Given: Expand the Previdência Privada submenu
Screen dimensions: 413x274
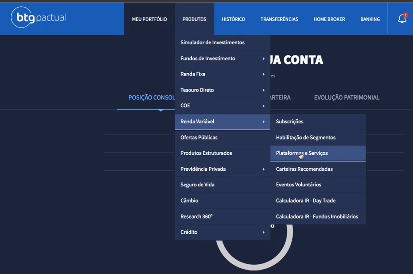Looking at the screenshot, I should [223, 169].
